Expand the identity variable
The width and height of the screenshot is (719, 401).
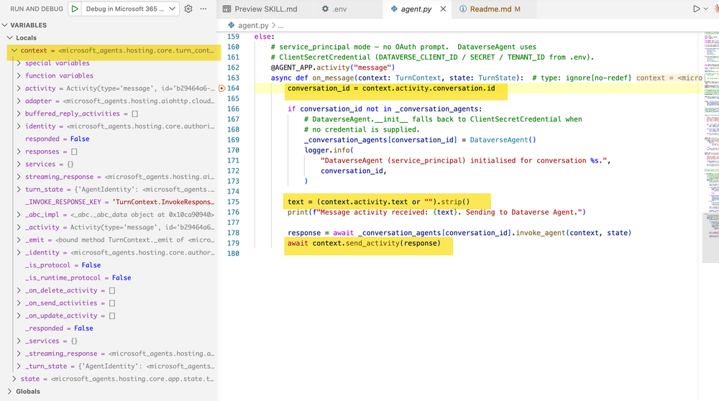(19, 126)
